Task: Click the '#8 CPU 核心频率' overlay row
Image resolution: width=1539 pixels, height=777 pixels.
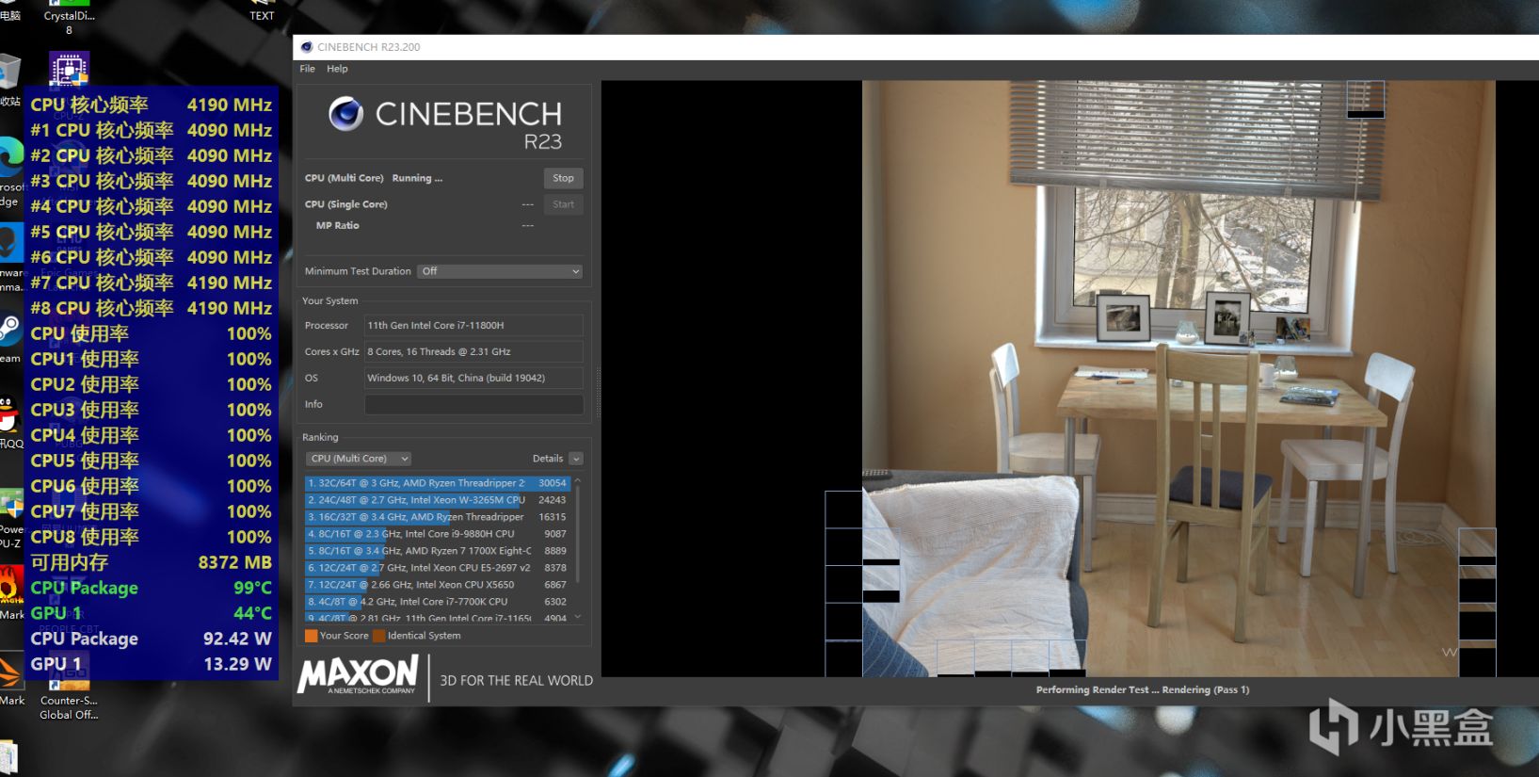Action: 151,308
